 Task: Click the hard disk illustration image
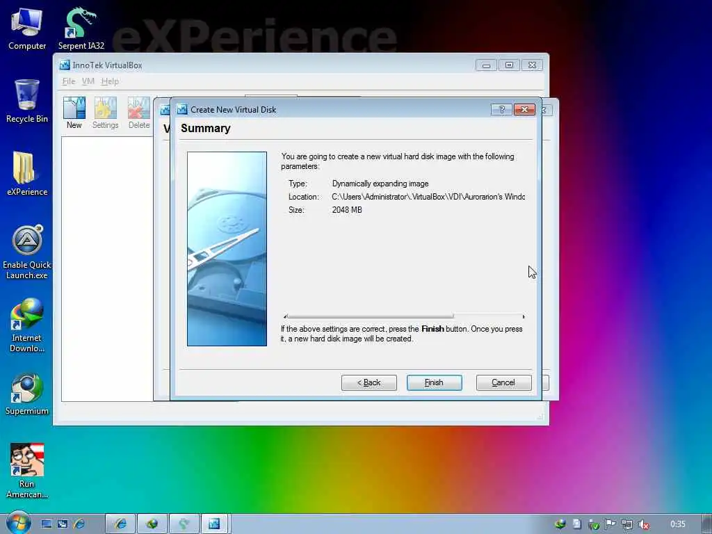(227, 249)
